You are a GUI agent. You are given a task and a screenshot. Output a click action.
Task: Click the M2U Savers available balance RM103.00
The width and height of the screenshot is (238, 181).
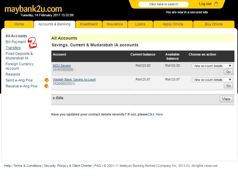click(172, 66)
